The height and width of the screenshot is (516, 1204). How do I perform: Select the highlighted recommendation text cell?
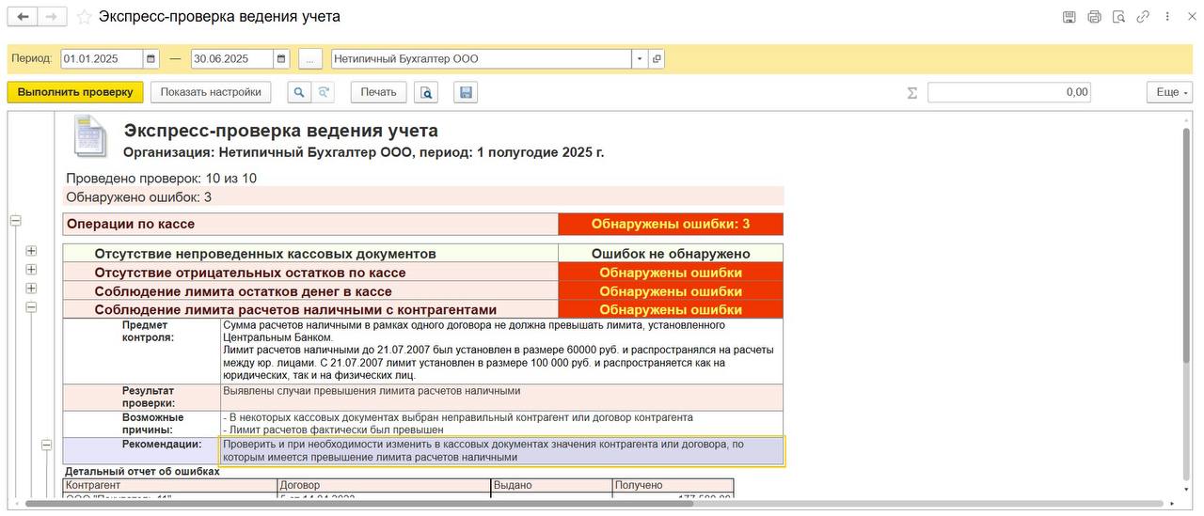pos(501,451)
